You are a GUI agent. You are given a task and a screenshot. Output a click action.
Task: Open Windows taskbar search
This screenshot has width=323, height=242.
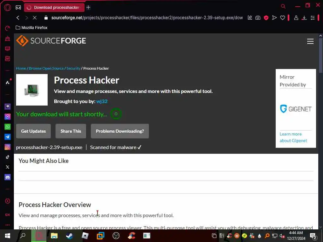[23, 236]
